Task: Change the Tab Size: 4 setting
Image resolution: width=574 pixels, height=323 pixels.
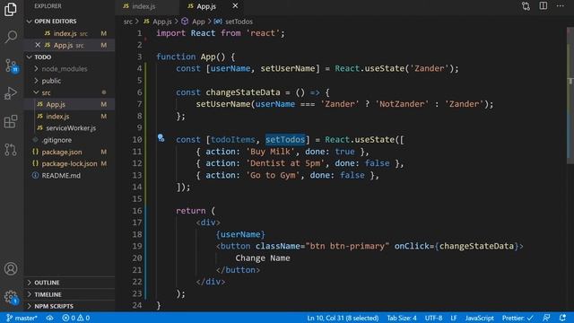Action: [x=402, y=318]
